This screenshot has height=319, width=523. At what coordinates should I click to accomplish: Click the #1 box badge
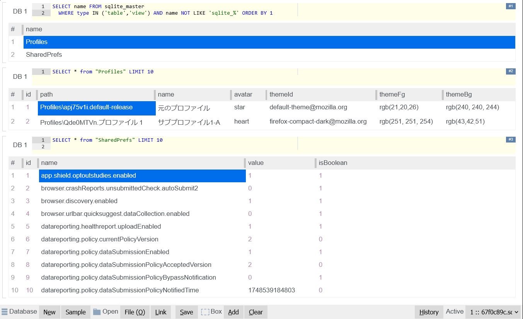point(510,6)
